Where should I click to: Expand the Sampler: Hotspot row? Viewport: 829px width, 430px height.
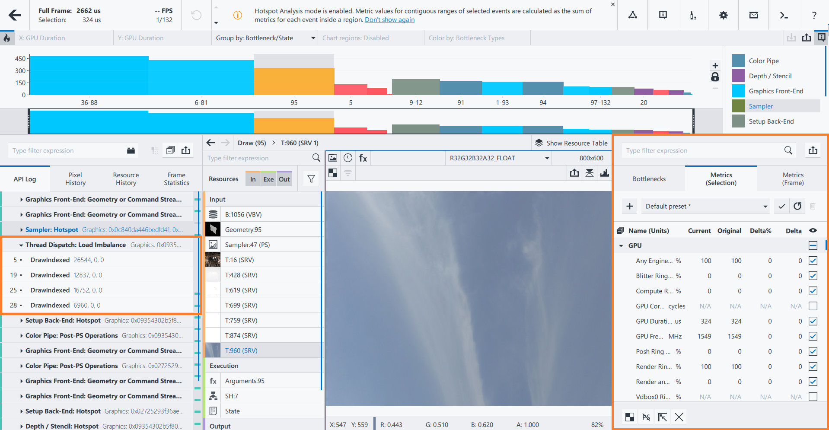[21, 230]
